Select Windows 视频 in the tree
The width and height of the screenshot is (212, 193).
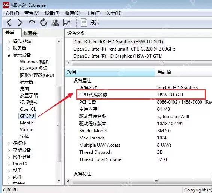(34, 62)
